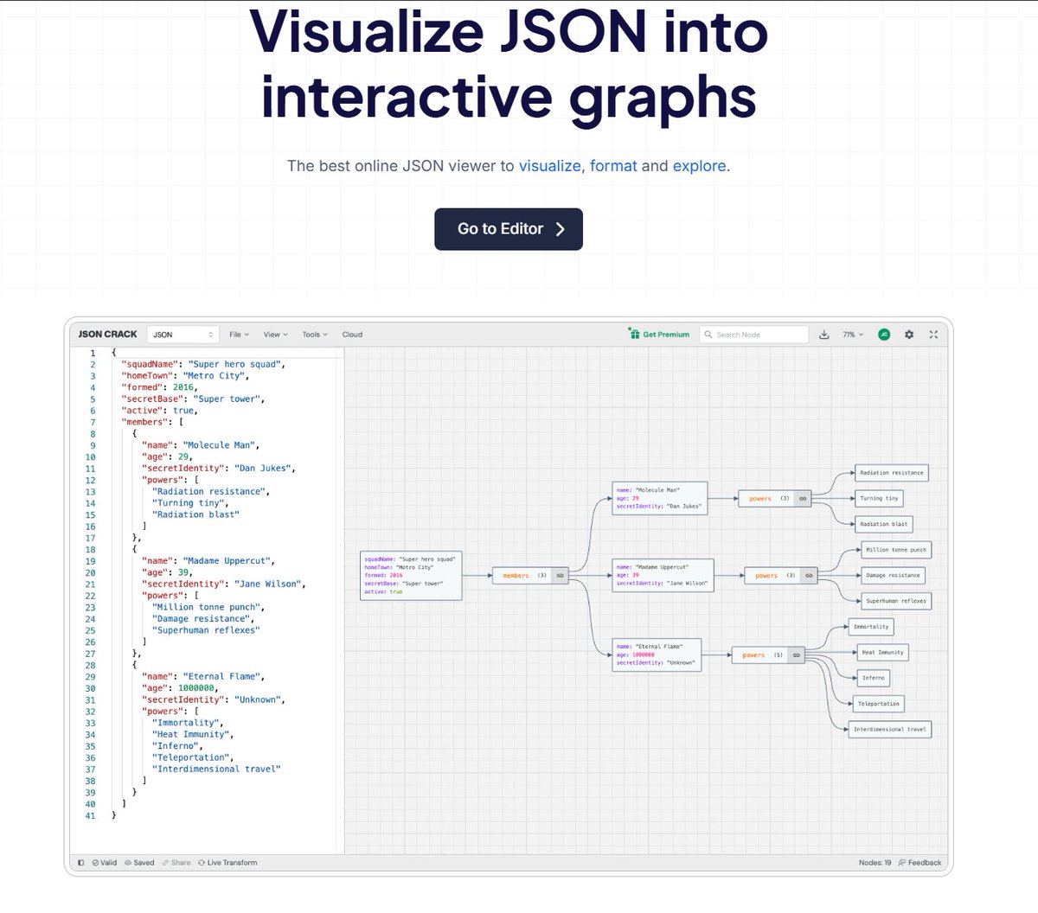The height and width of the screenshot is (913, 1038).
Task: Click the members node link icon
Action: point(560,576)
